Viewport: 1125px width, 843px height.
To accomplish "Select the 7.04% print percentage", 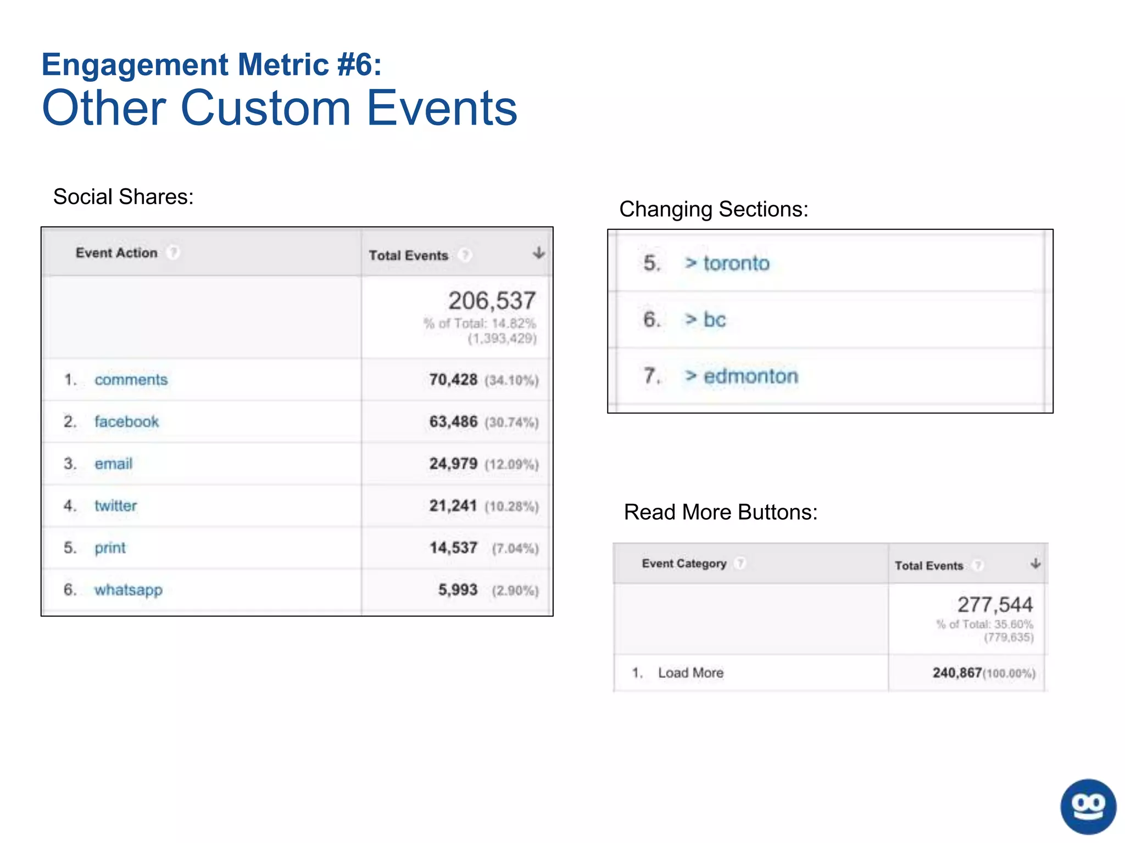I will 515,548.
